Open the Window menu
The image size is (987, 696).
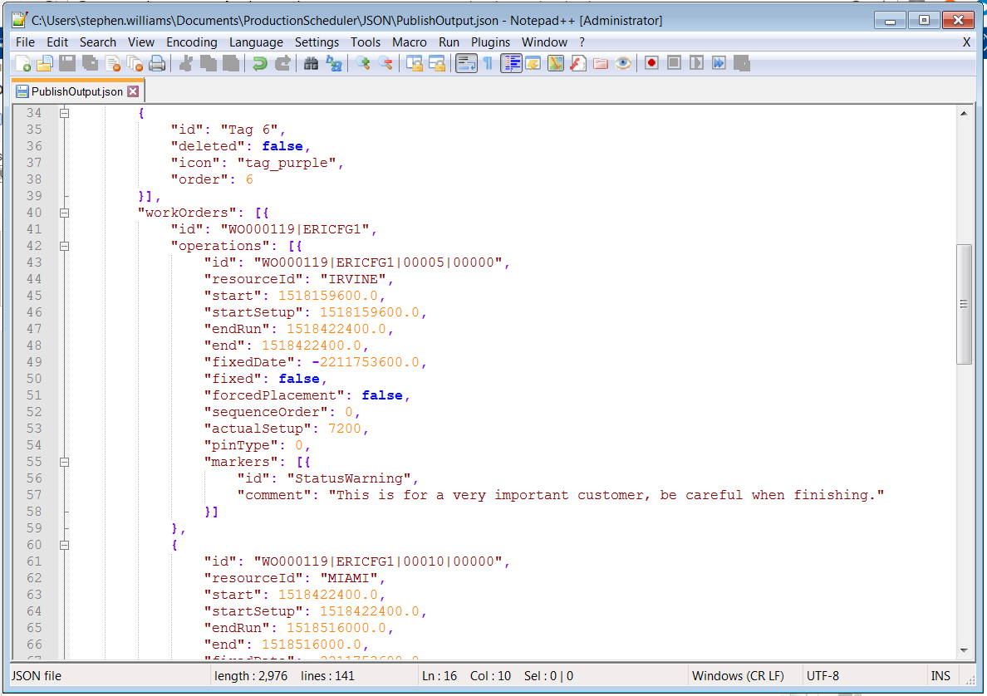(544, 42)
